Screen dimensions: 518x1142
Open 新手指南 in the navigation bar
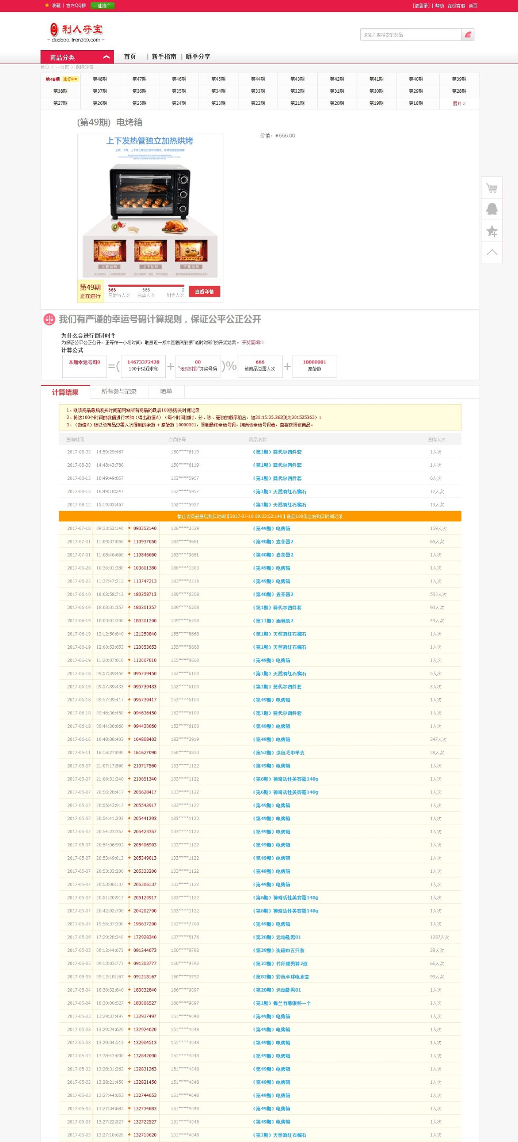164,56
